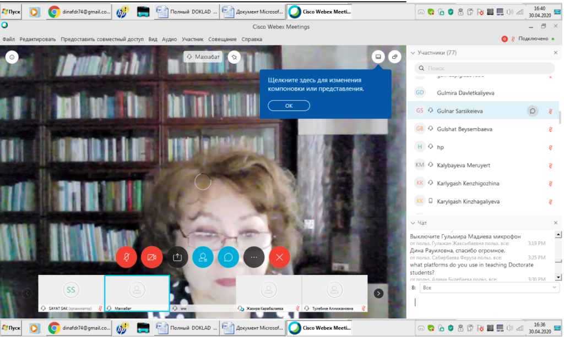The image size is (564, 337).
Task: Turn on the camera video
Action: pyautogui.click(x=152, y=257)
